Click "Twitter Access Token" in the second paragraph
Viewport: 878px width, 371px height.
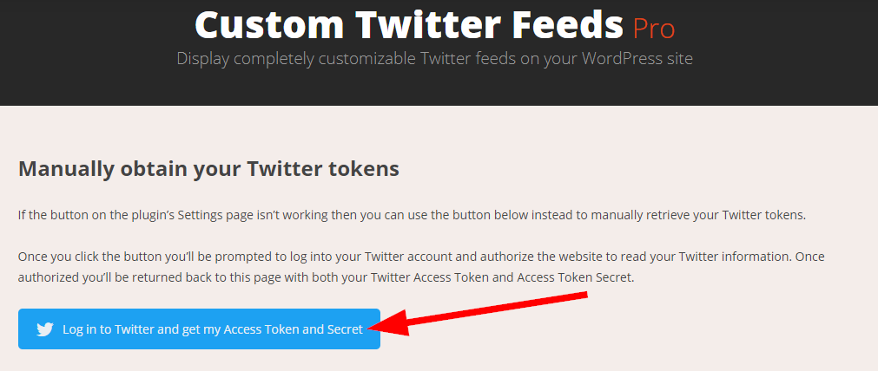(x=434, y=278)
